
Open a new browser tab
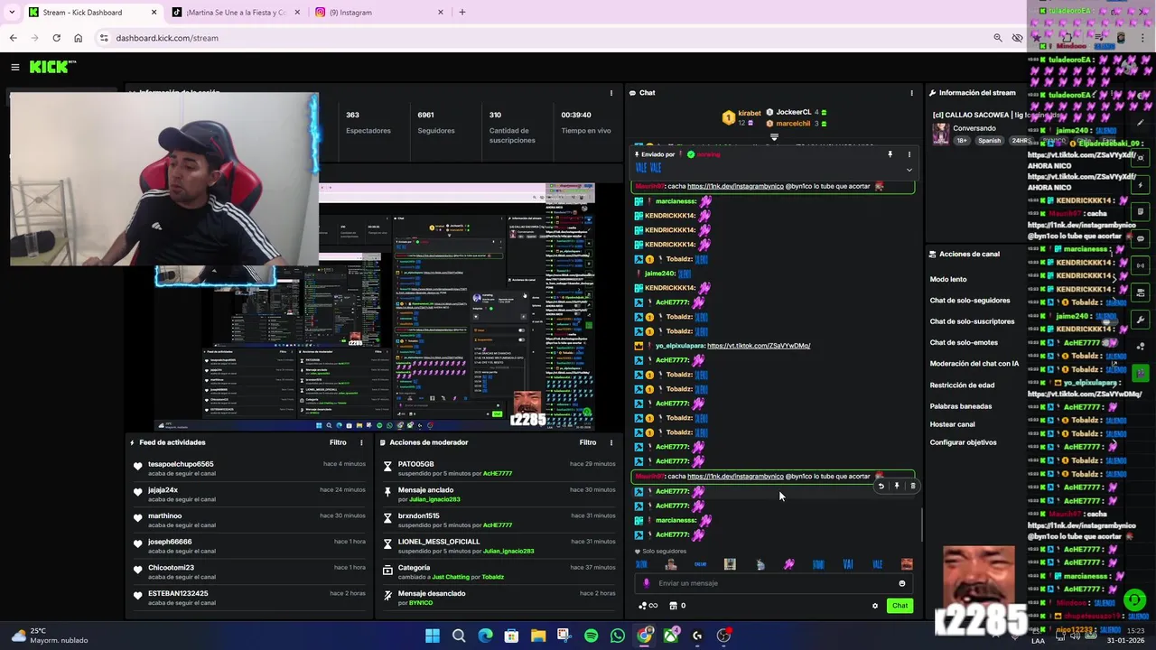(x=462, y=13)
